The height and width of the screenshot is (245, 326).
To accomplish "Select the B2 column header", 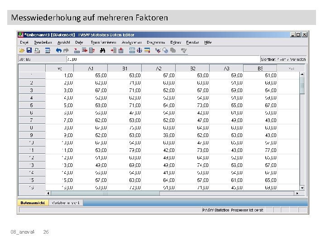I will pos(192,69).
